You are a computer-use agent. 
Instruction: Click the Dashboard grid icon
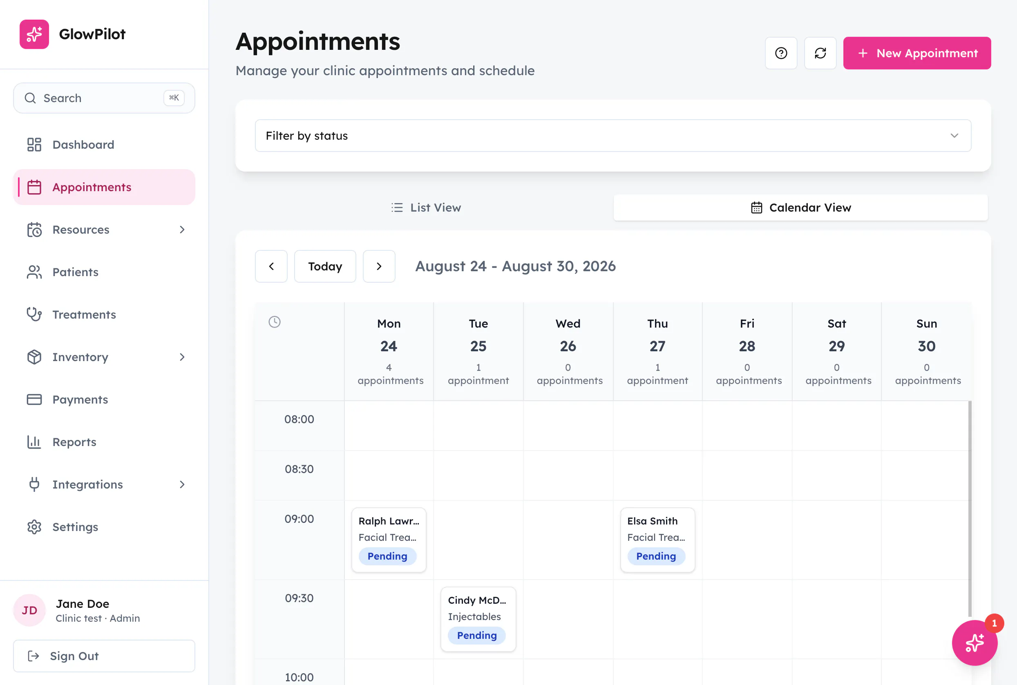coord(34,145)
